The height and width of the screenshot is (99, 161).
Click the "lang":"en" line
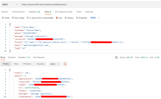pos(20,48)
